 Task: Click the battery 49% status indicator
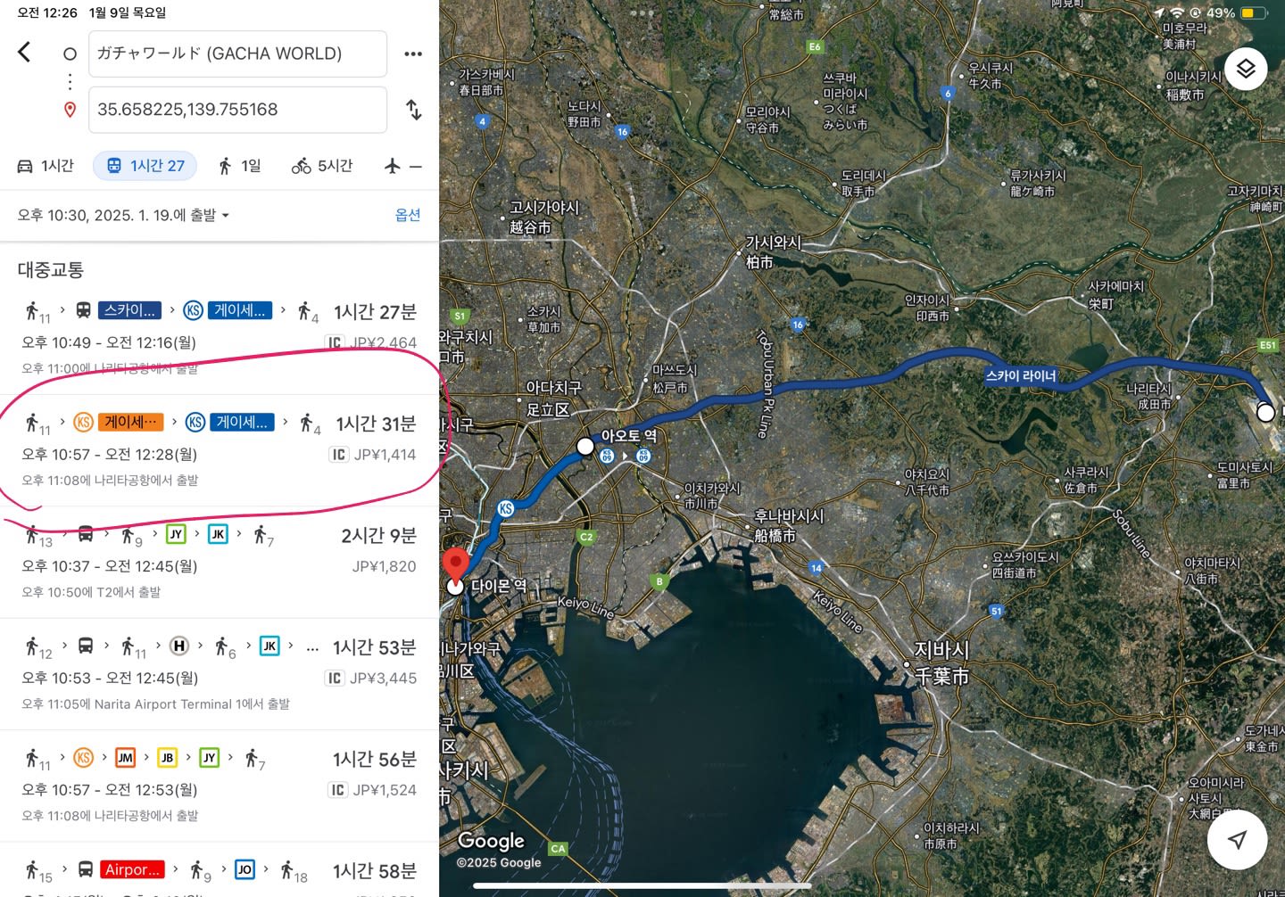coord(1235,12)
